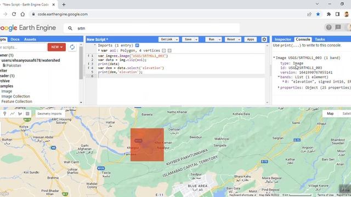The height and width of the screenshot is (197, 351).
Task: Open browser side panel icon
Action: [x=338, y=14]
